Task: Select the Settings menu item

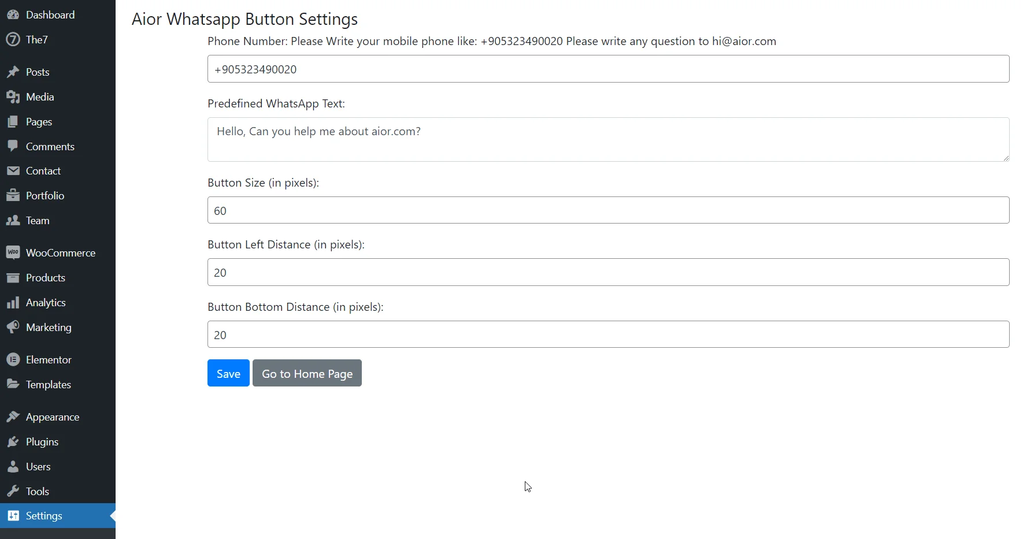Action: [58, 515]
